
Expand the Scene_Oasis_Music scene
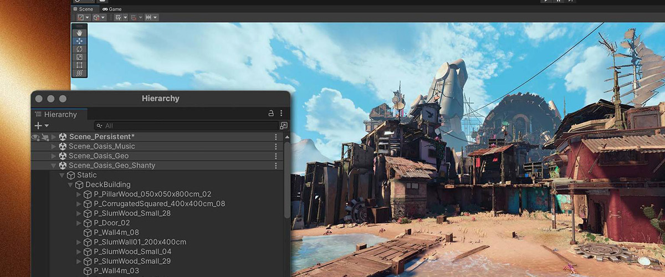click(54, 146)
